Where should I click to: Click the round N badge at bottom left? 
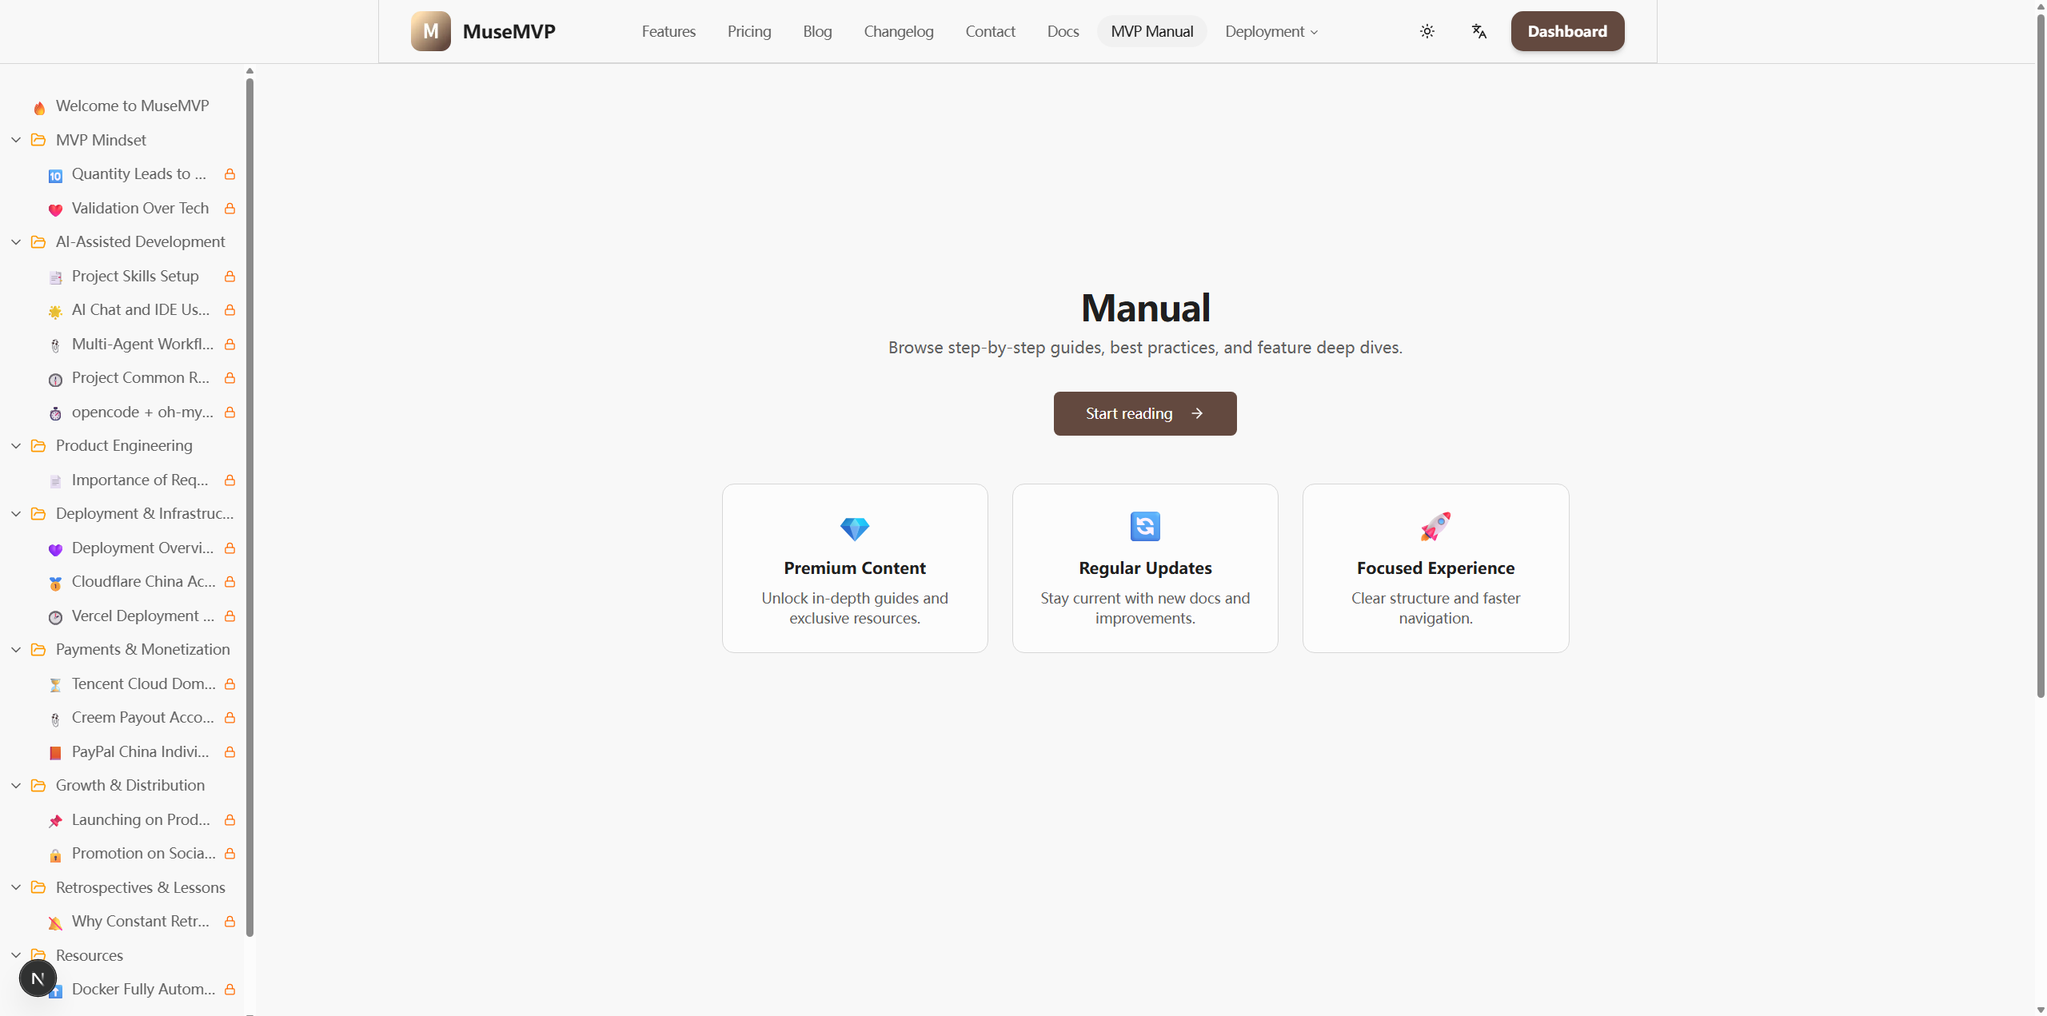pyautogui.click(x=38, y=978)
